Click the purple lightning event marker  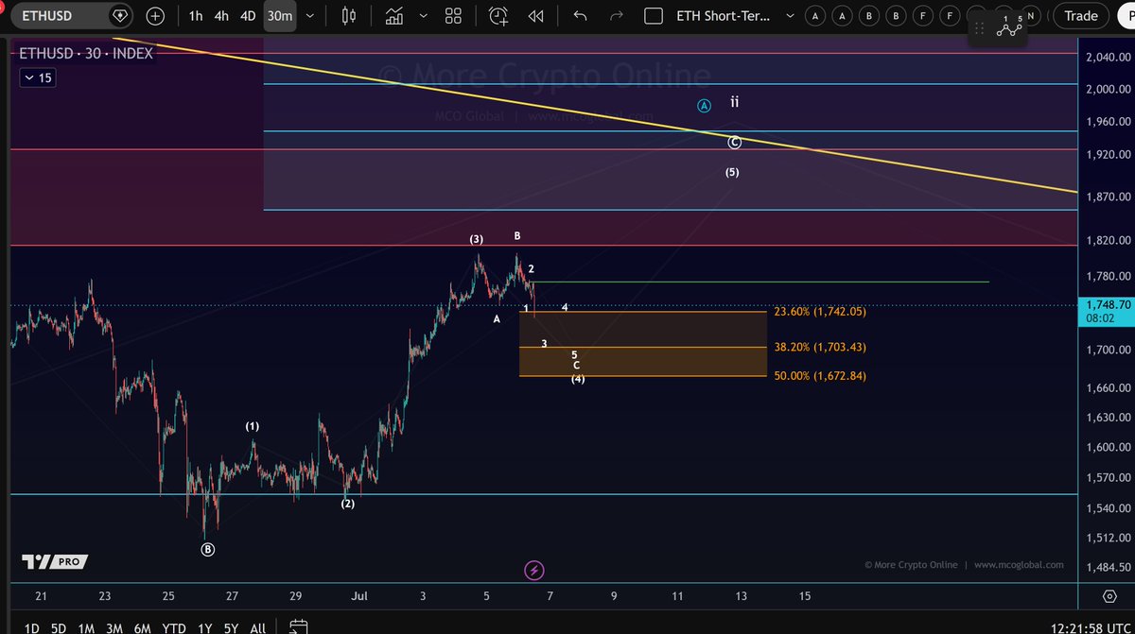[534, 570]
